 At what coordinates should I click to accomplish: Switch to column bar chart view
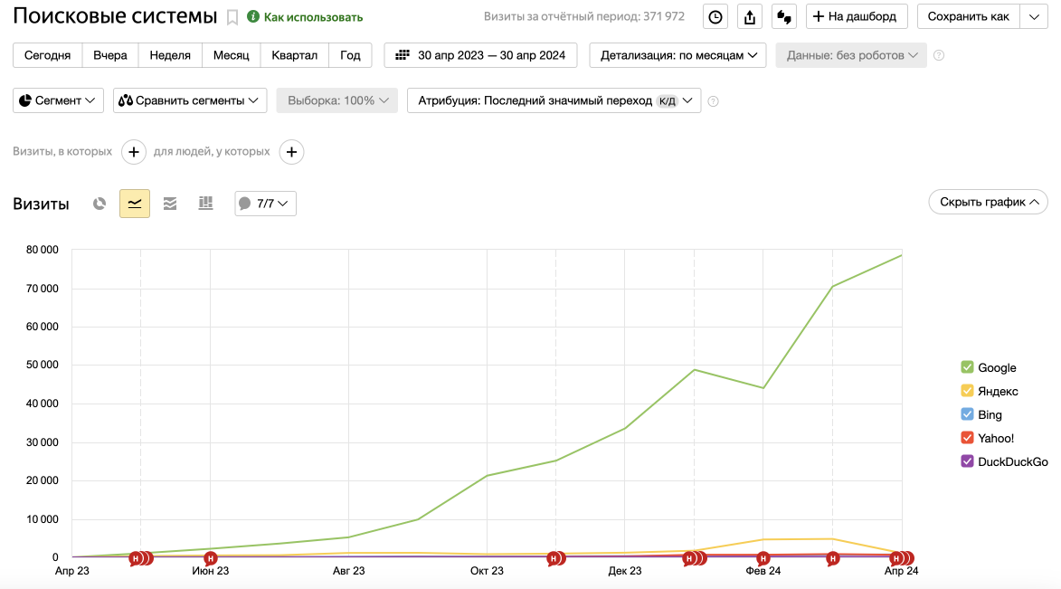[205, 203]
